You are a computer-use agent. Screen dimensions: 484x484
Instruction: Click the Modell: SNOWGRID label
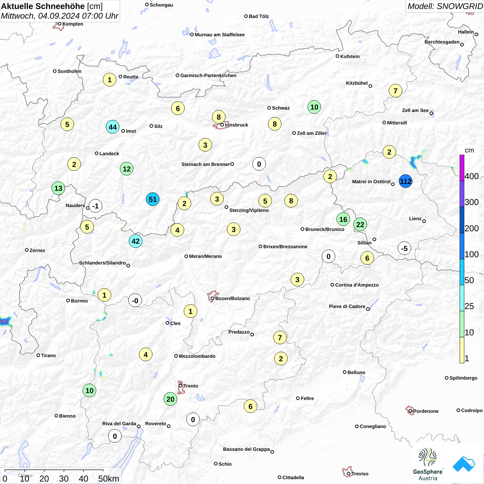pyautogui.click(x=445, y=6)
